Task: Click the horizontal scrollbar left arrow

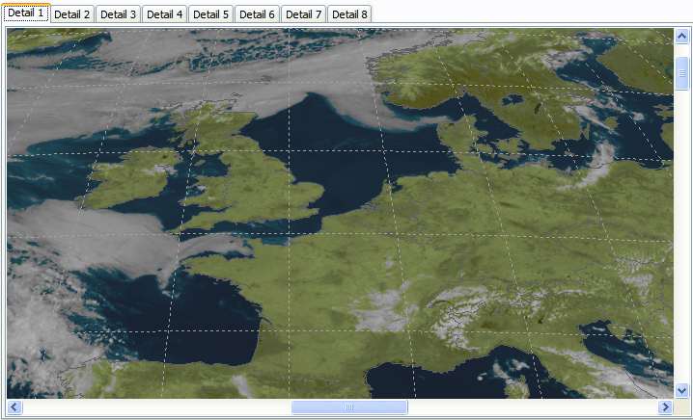Action: (14, 407)
